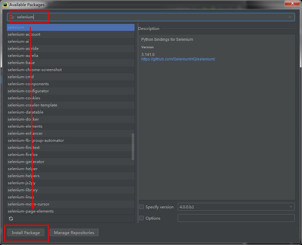Select selenium-firefox package
This screenshot has height=245, width=302.
tap(70, 155)
